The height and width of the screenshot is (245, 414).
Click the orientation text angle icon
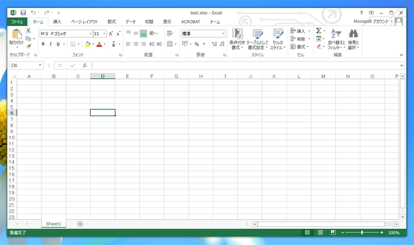coord(152,33)
